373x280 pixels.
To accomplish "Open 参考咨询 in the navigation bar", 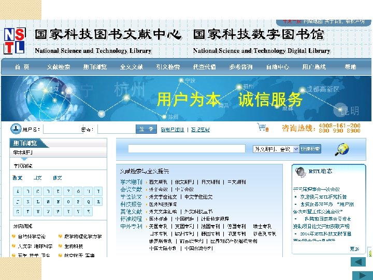I will tap(241, 67).
